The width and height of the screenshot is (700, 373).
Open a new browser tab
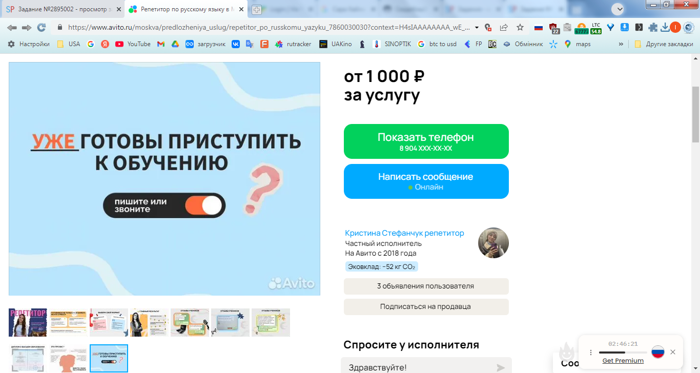coord(257,9)
